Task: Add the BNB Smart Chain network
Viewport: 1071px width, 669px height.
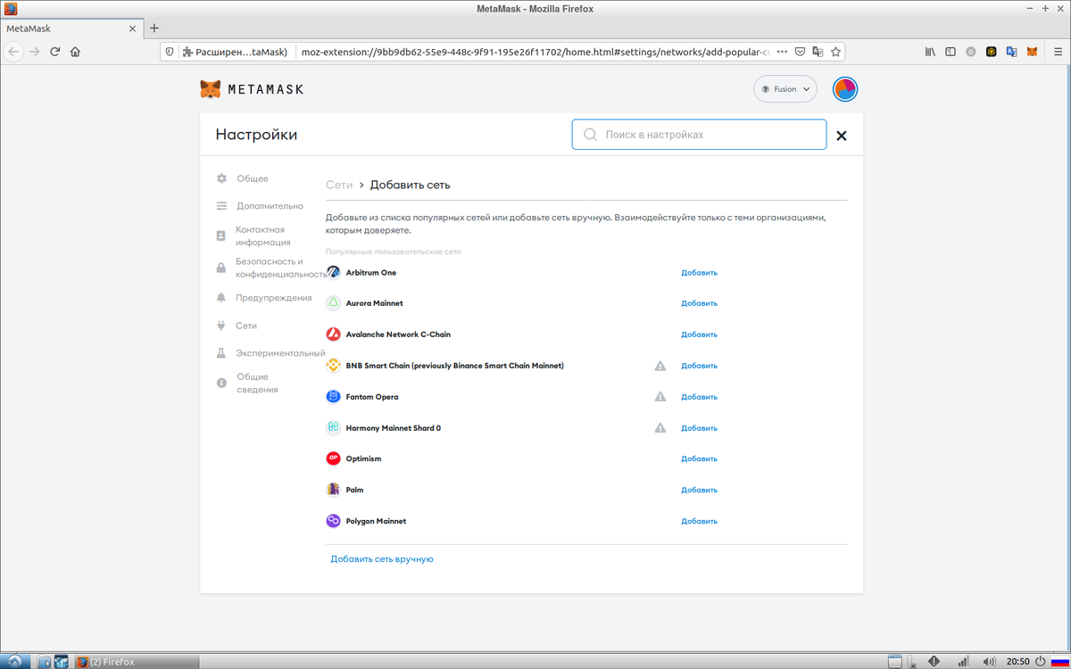Action: (699, 366)
